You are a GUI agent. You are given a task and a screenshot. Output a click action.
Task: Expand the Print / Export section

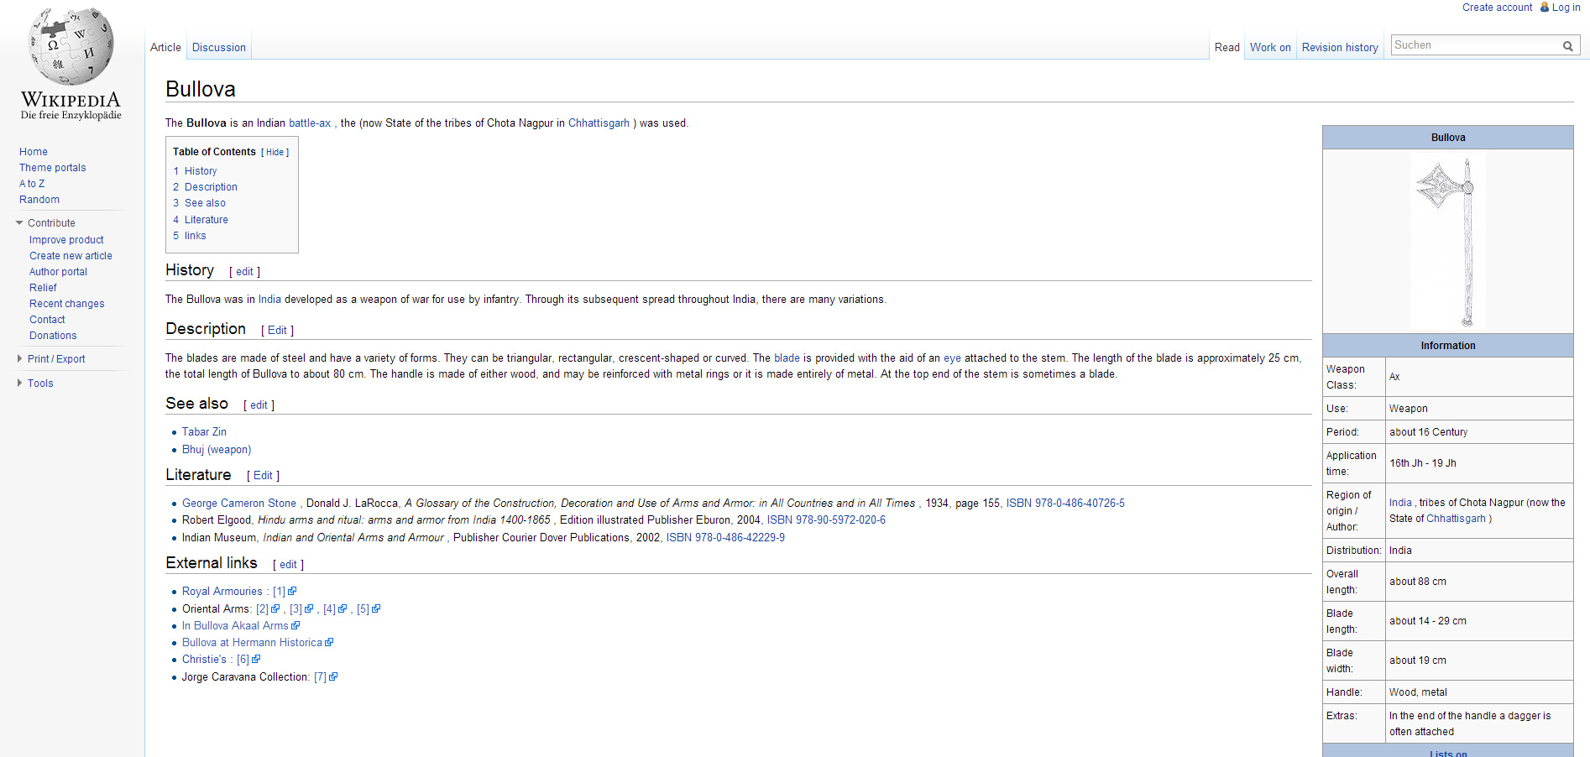(x=19, y=359)
